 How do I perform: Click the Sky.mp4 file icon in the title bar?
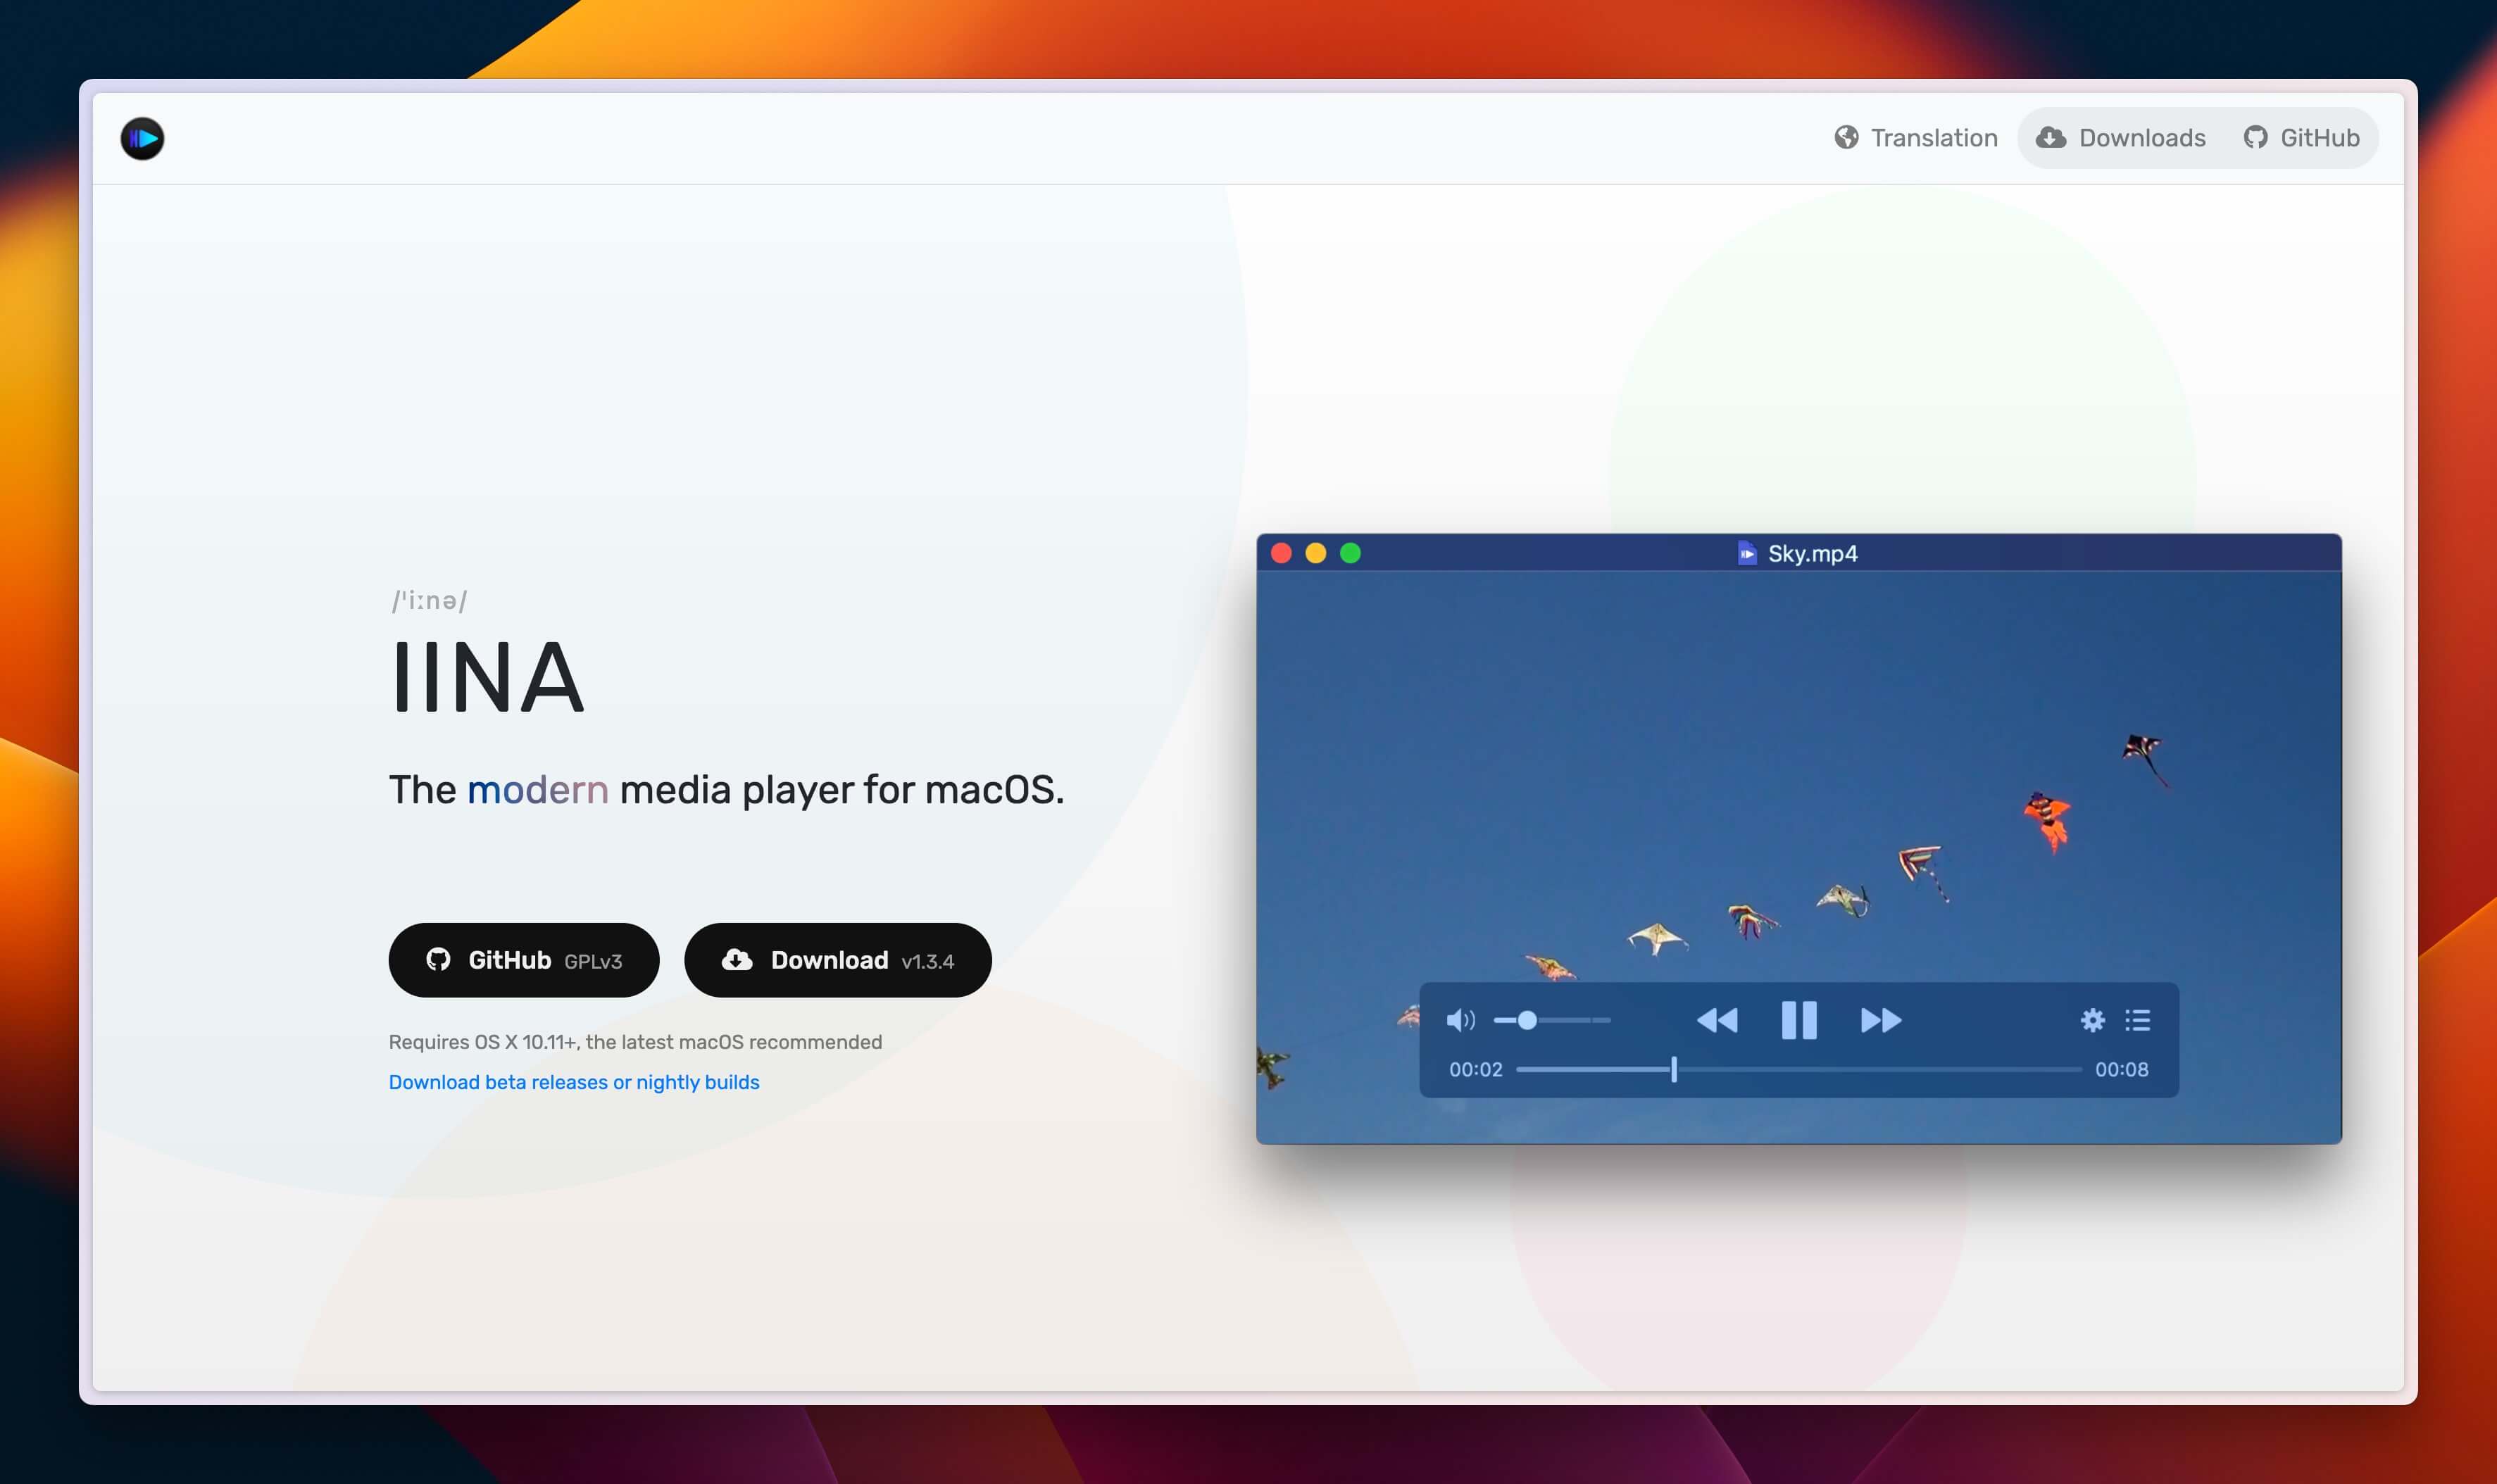click(x=1746, y=553)
